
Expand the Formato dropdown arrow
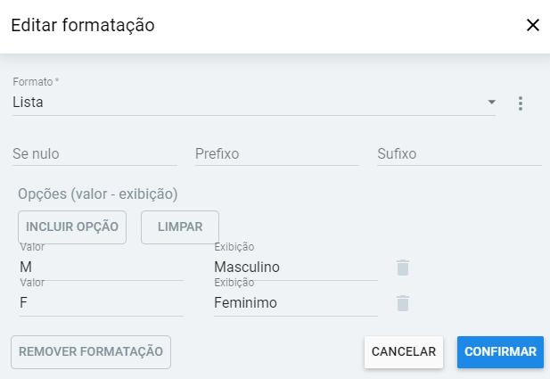491,103
